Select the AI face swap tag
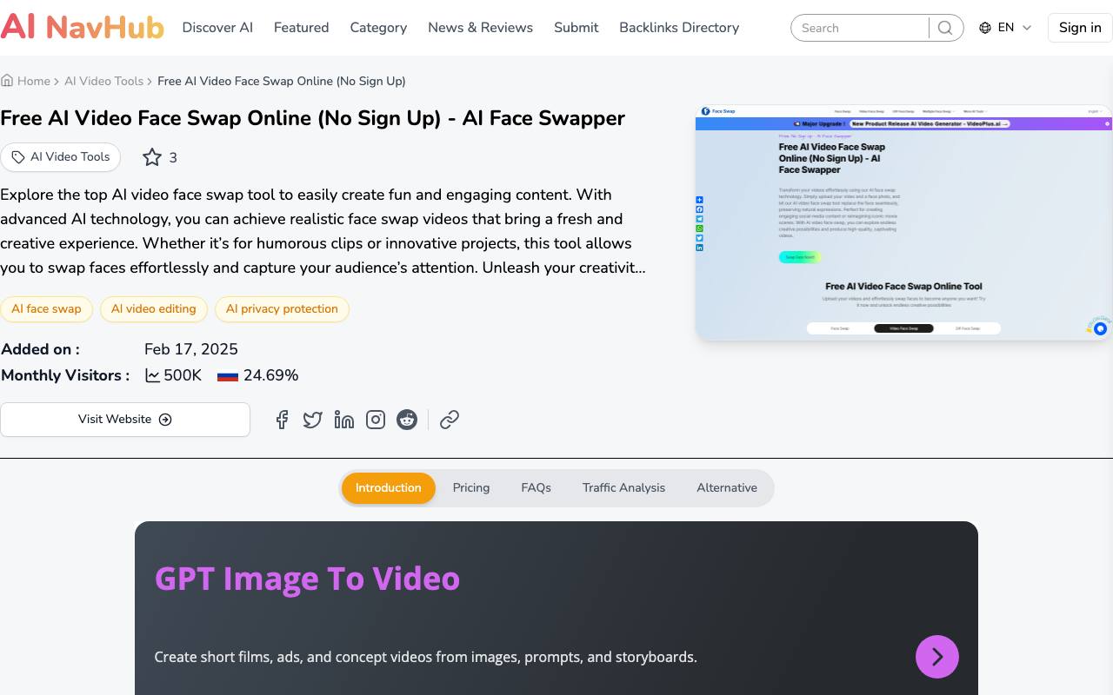This screenshot has height=695, width=1113. click(x=46, y=309)
